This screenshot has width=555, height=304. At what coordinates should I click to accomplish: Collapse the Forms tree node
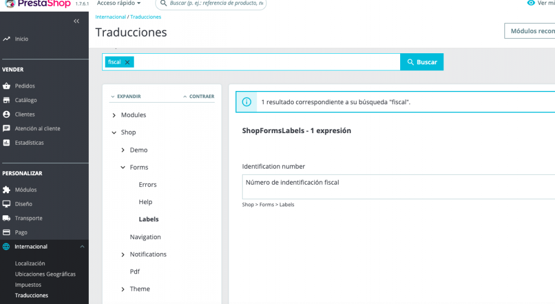coord(123,168)
